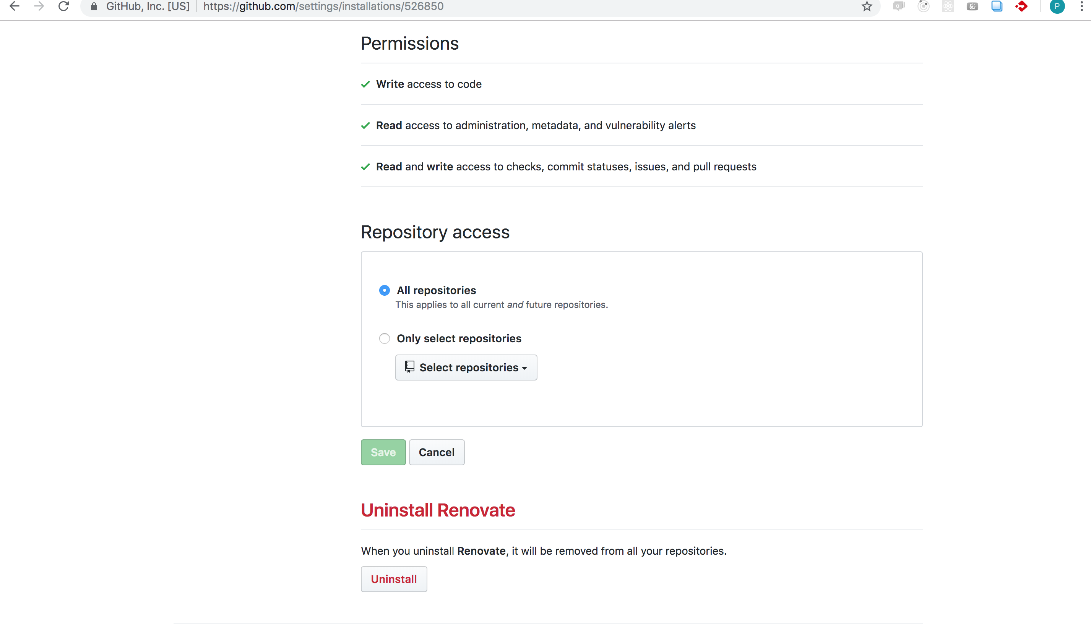Viewport: 1091px width, 638px height.
Task: Select the All repositories radio button
Action: click(384, 290)
